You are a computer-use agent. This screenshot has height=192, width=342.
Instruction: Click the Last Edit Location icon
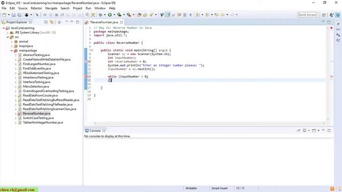tap(216, 15)
